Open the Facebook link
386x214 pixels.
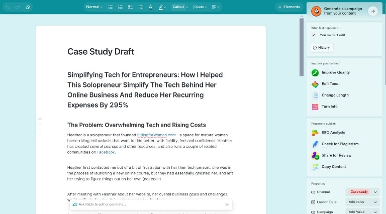(106, 152)
